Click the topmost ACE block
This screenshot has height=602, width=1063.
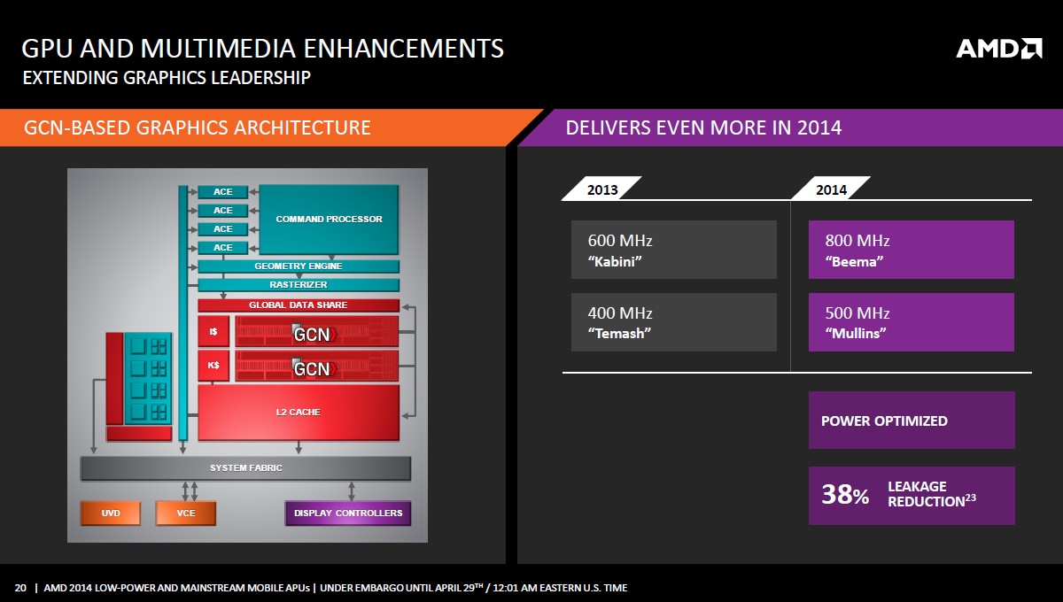[x=223, y=192]
